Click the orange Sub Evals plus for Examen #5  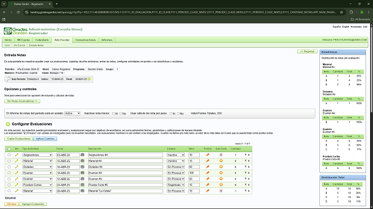(221, 179)
